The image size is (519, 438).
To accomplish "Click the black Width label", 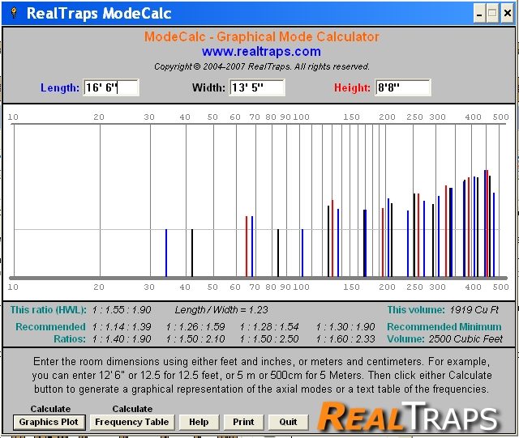I will click(208, 87).
